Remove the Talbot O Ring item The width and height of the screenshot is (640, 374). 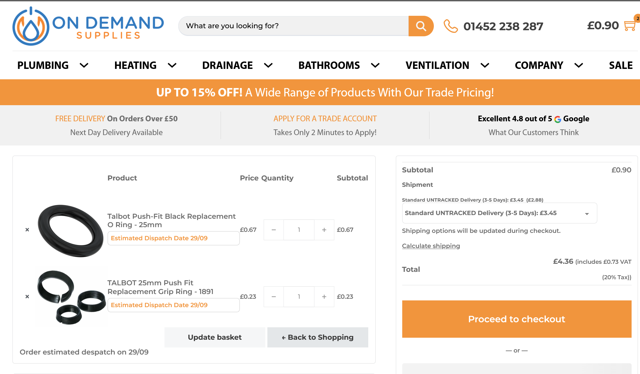coord(27,230)
